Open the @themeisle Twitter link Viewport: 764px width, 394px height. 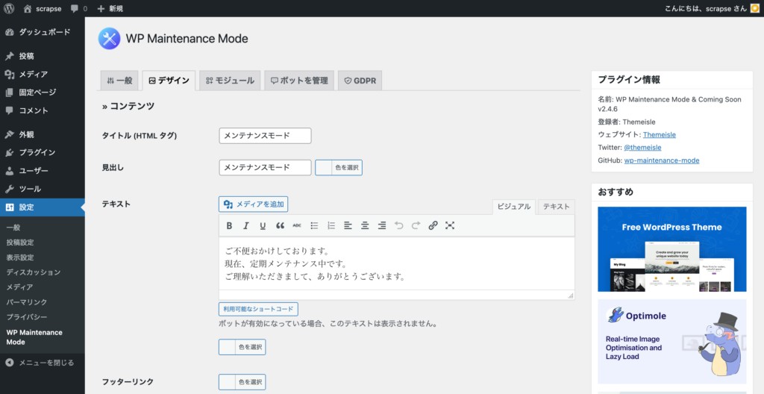pyautogui.click(x=642, y=147)
